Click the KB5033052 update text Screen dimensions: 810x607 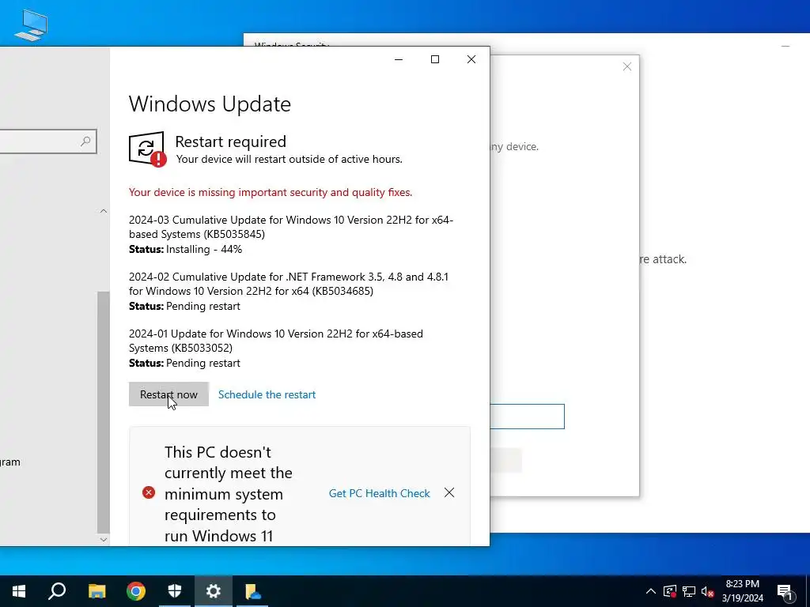(276, 341)
